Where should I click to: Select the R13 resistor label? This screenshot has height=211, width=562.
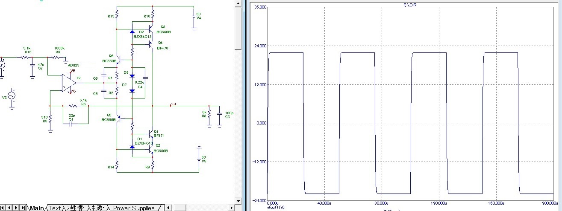(x=111, y=16)
